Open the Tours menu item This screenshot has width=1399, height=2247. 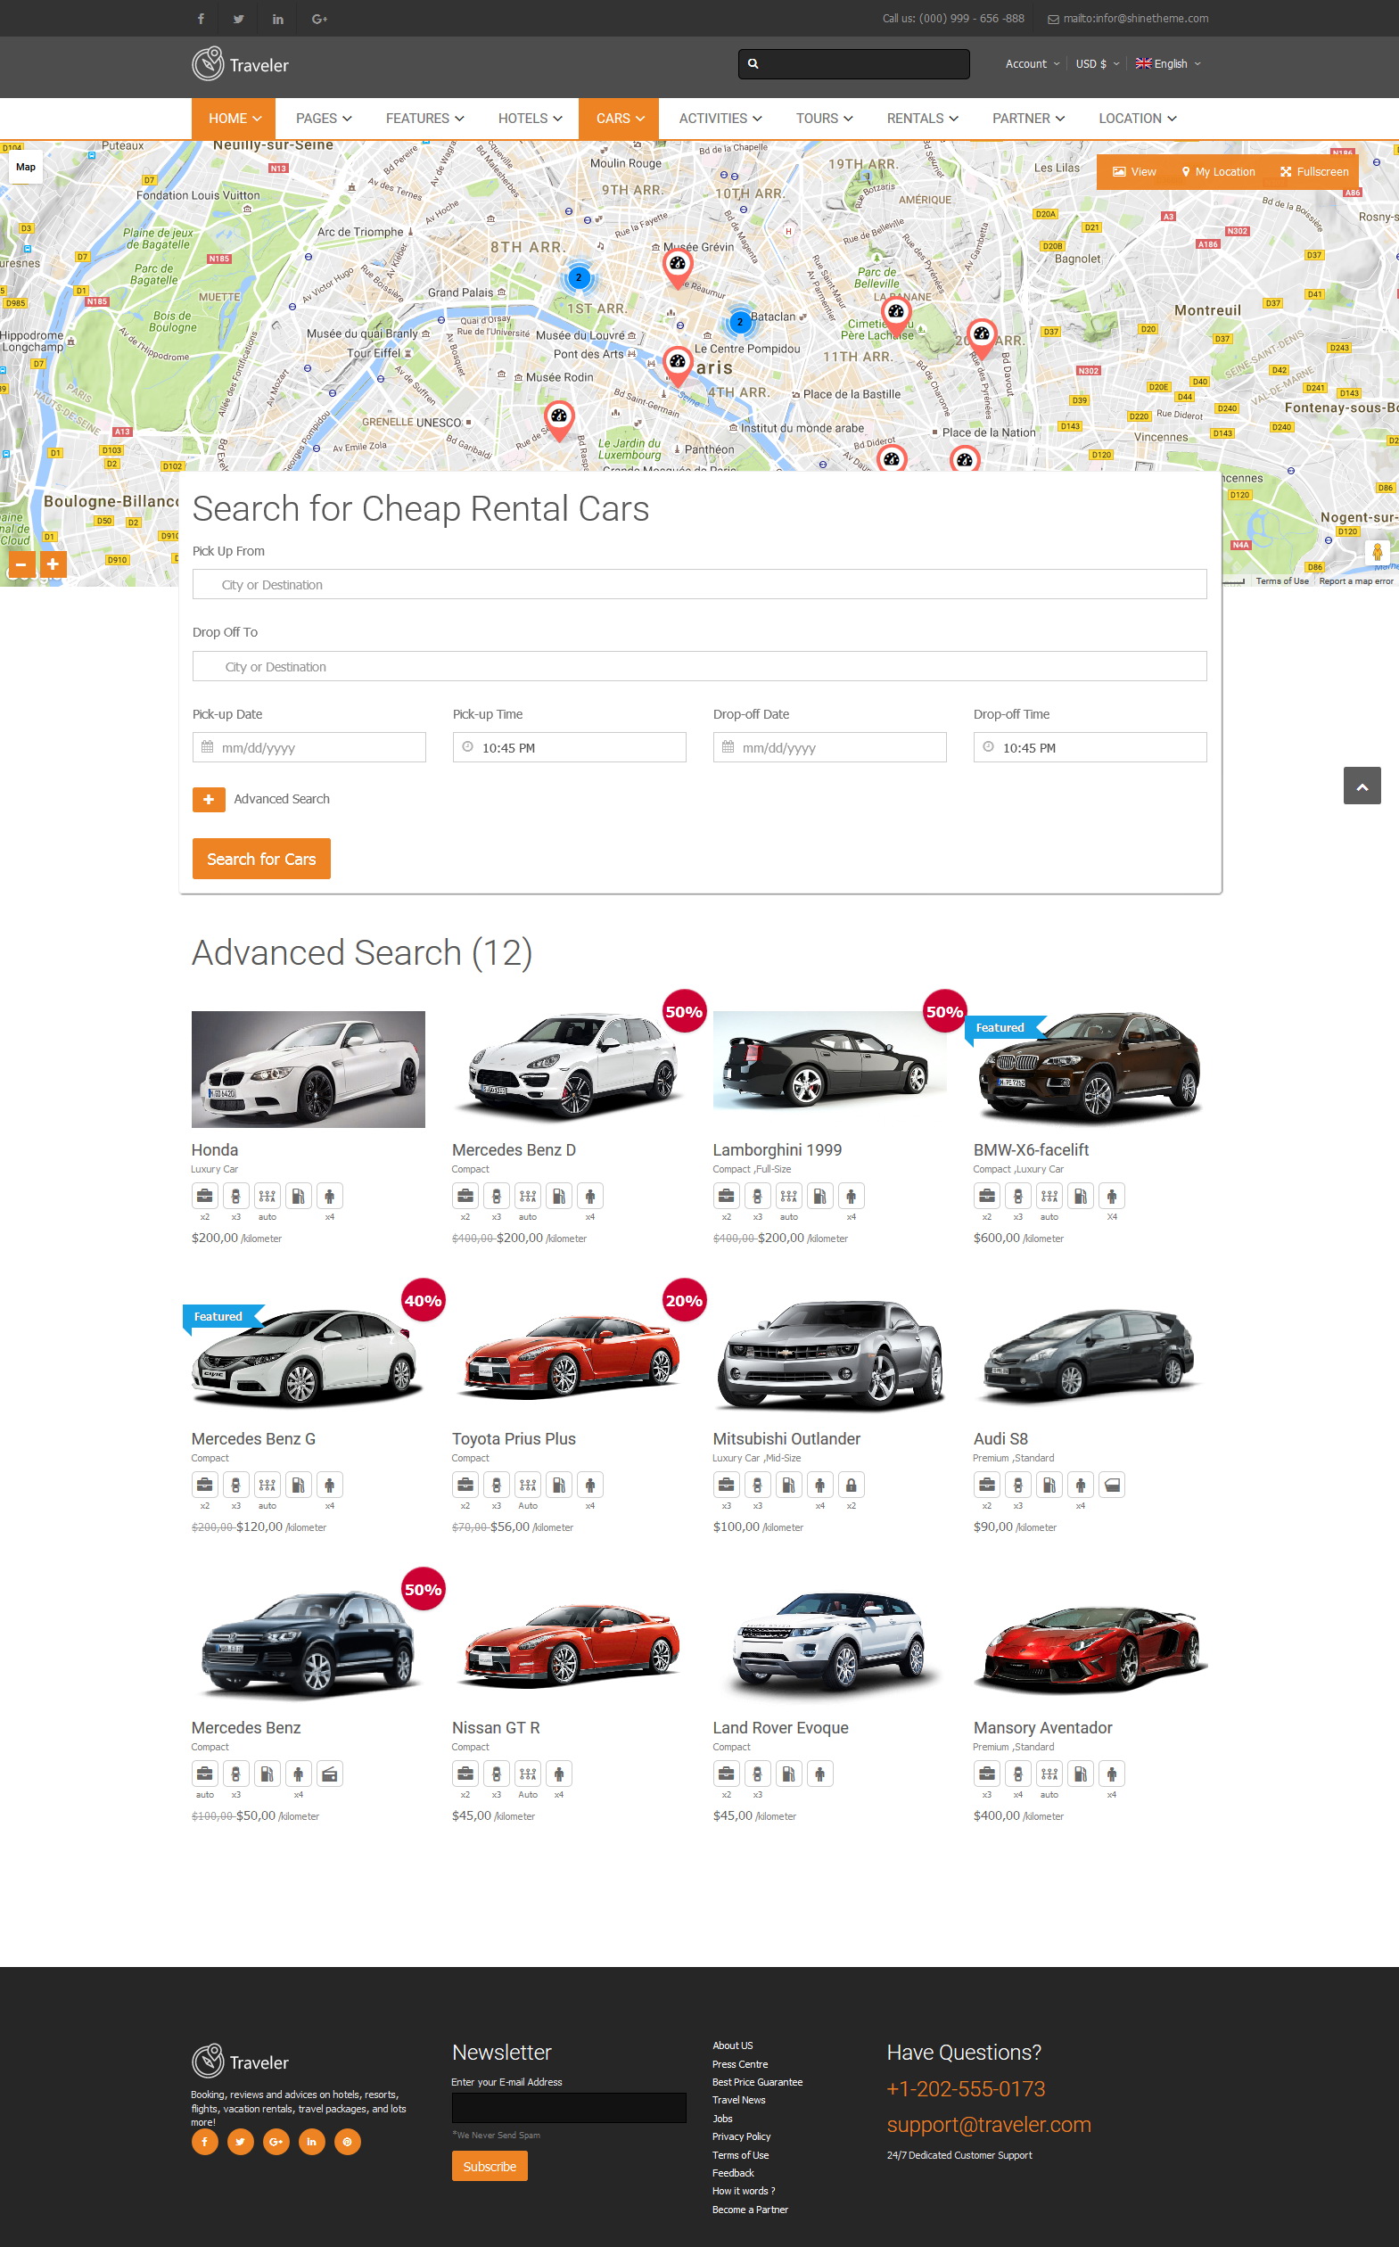point(824,119)
